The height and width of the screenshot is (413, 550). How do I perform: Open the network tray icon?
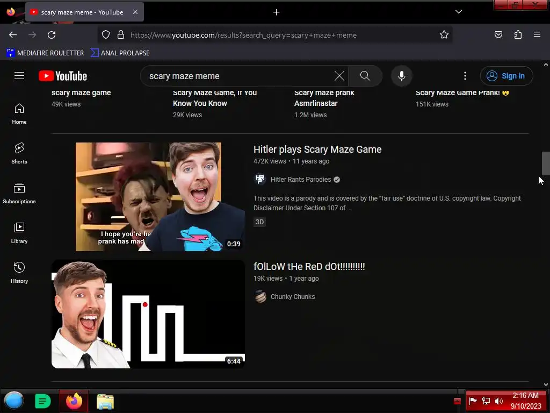(486, 401)
